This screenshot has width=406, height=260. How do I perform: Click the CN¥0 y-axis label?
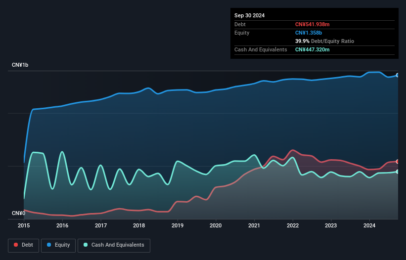coord(18,213)
